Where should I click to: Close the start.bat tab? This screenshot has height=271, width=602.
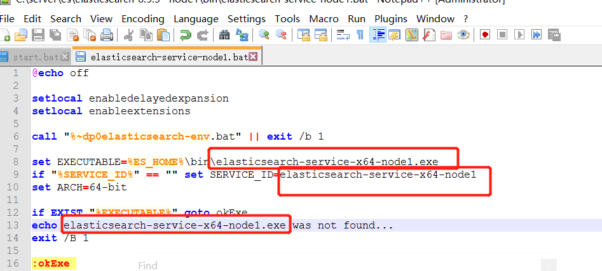click(64, 56)
